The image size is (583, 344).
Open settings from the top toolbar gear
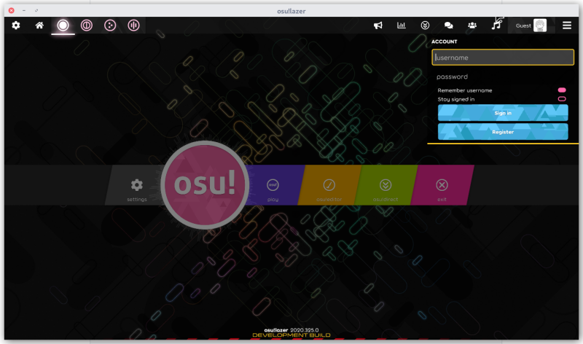point(15,26)
